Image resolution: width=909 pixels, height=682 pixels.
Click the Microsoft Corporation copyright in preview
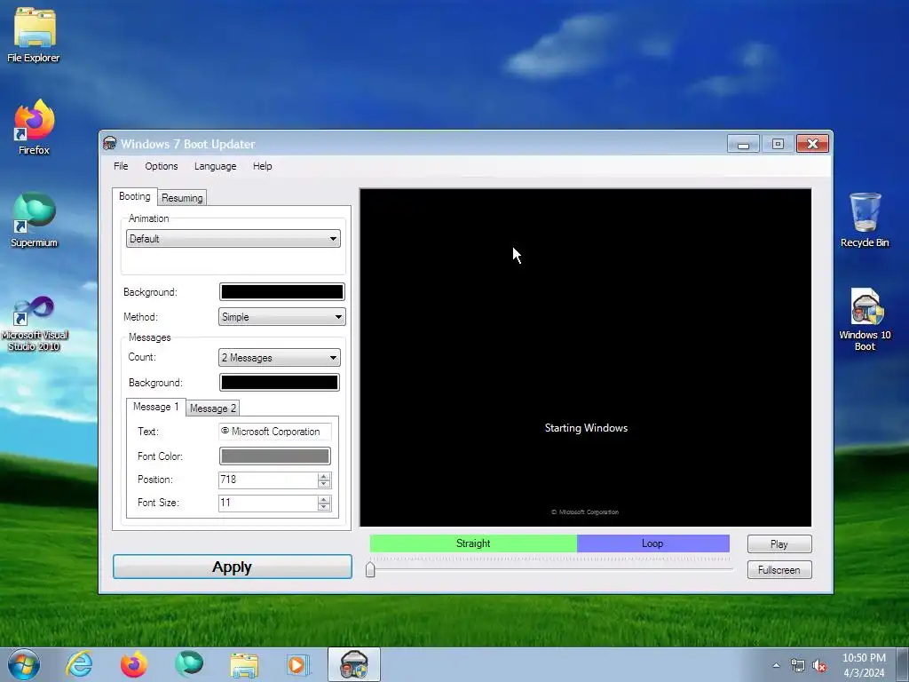[585, 512]
